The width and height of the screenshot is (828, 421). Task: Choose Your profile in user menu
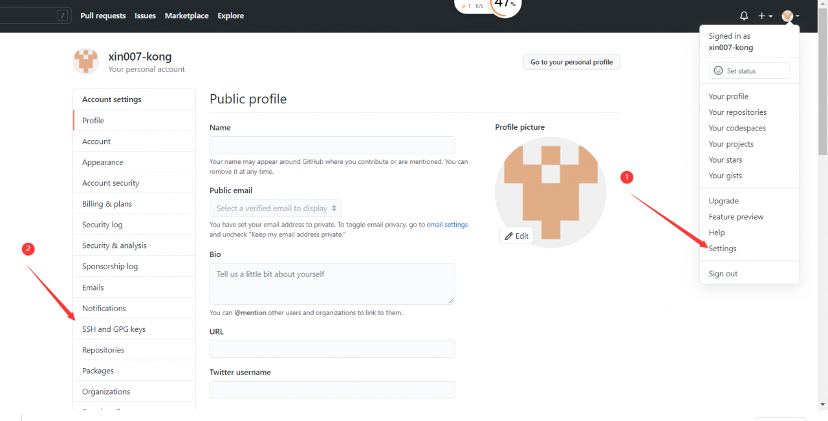749,96
